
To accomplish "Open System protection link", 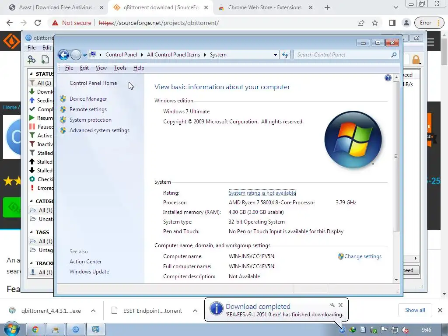I will [90, 120].
